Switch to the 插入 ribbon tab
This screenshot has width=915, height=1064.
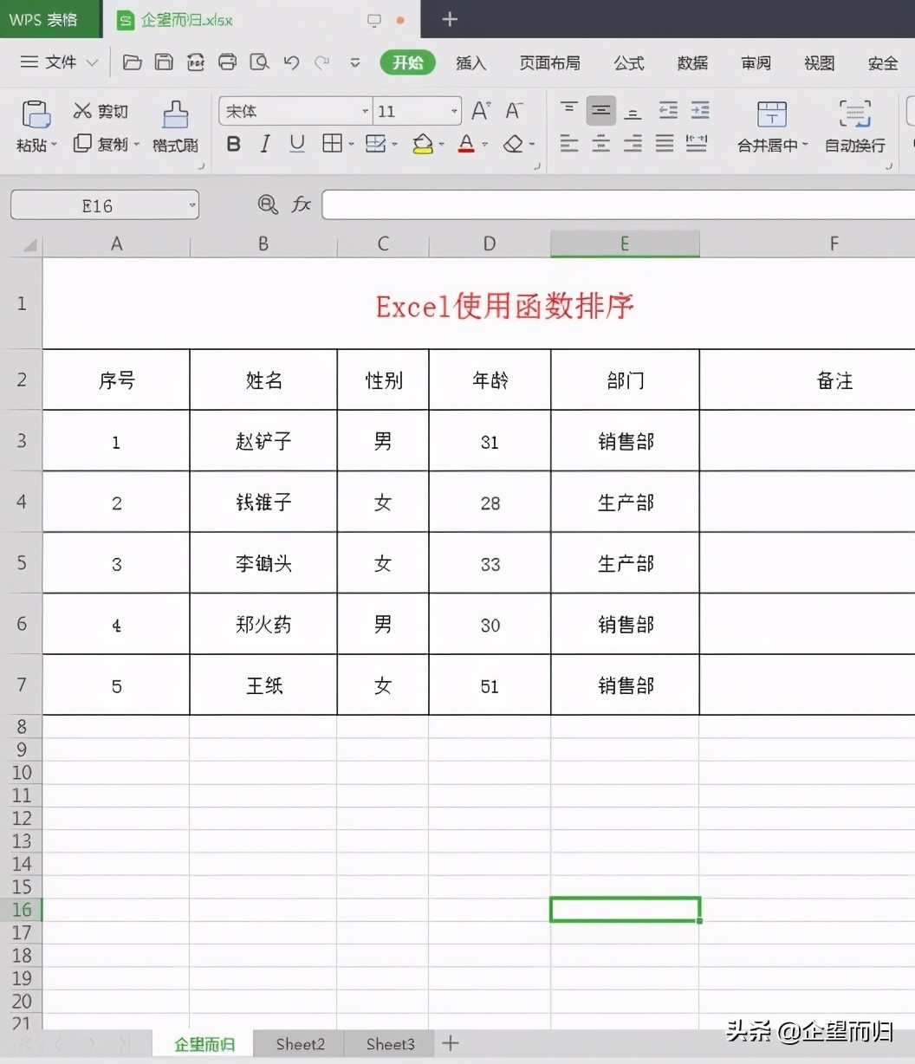pyautogui.click(x=470, y=62)
